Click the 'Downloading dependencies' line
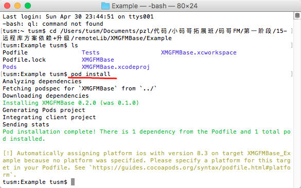 [46, 96]
